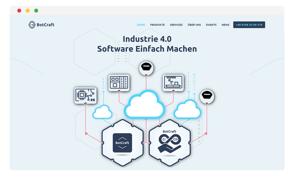This screenshot has width=294, height=180.
Task: Open the PRODUKTE menu item
Action: pos(157,25)
